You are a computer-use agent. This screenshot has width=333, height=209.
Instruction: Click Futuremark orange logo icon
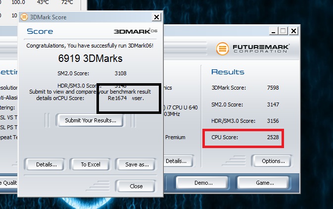pyautogui.click(x=222, y=49)
